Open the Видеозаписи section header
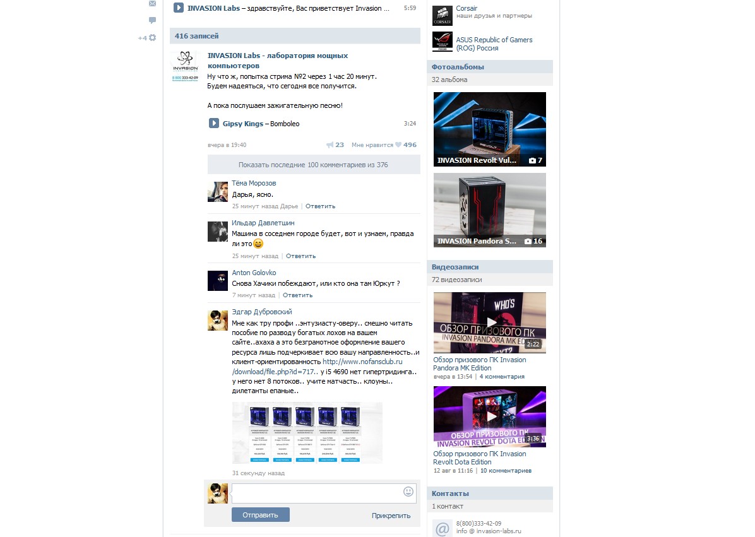The height and width of the screenshot is (537, 755). click(x=455, y=267)
